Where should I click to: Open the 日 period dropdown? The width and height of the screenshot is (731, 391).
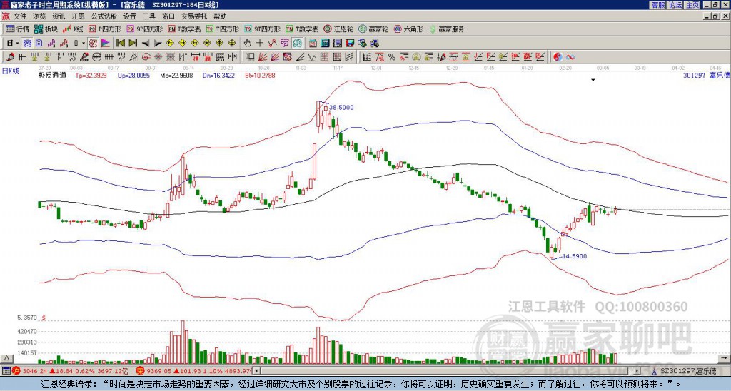(x=13, y=44)
